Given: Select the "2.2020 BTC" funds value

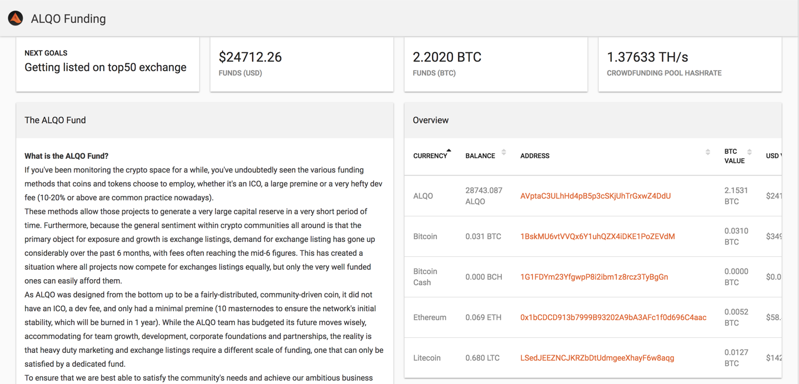Looking at the screenshot, I should point(447,57).
